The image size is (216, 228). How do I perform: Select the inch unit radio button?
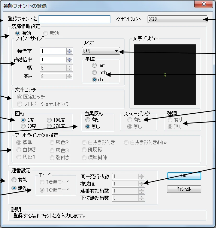(94, 72)
